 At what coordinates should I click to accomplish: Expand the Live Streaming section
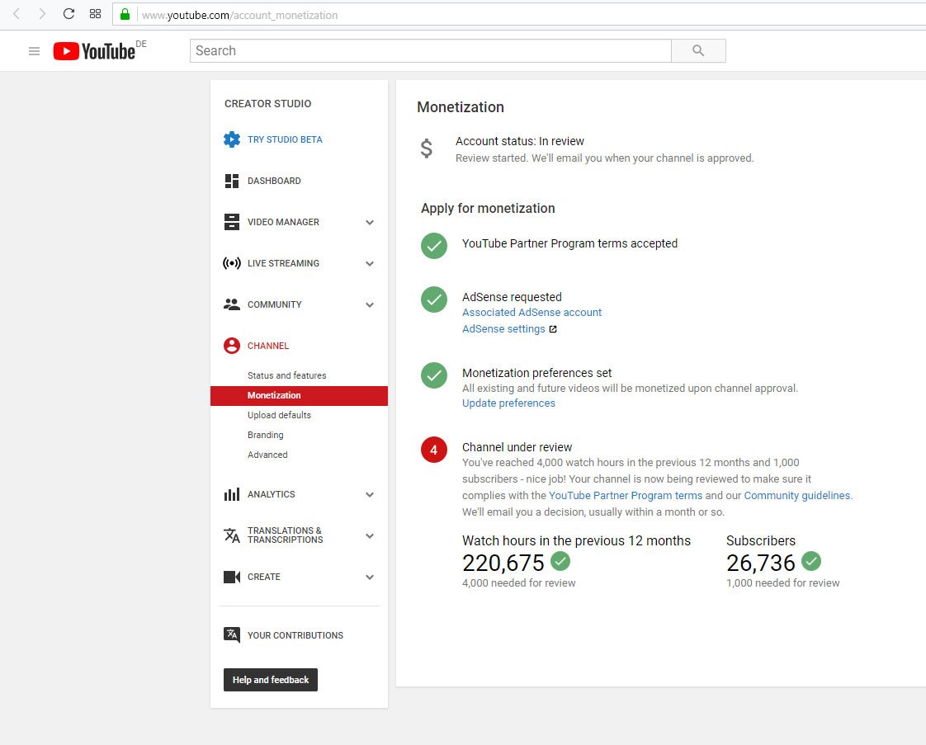tap(370, 264)
